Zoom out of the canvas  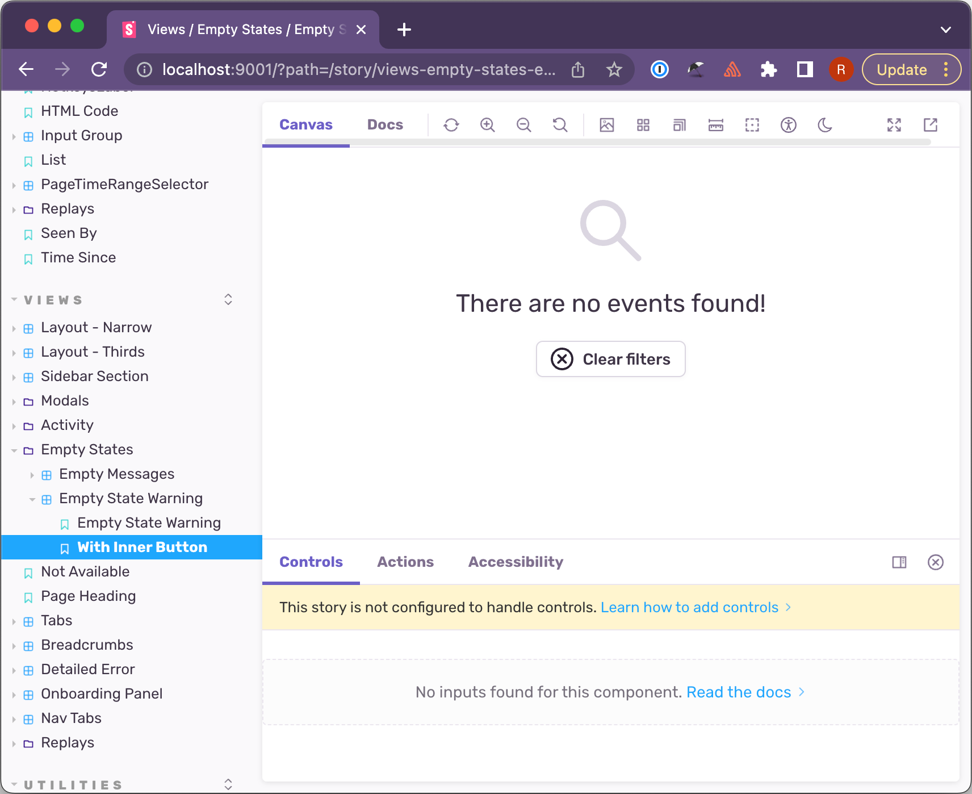524,125
